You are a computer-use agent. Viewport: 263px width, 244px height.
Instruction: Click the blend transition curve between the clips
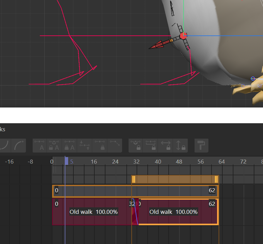[135, 212]
